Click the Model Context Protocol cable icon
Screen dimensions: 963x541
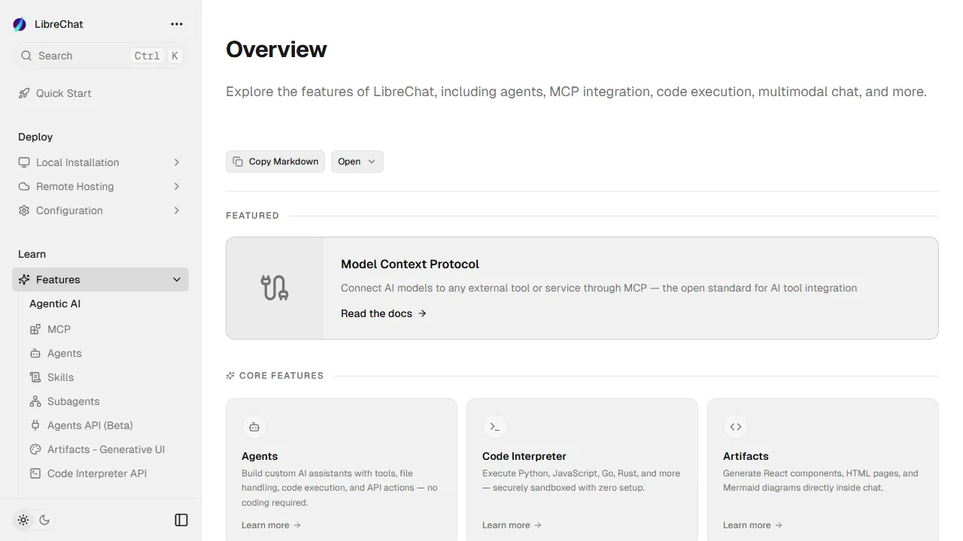pyautogui.click(x=275, y=288)
